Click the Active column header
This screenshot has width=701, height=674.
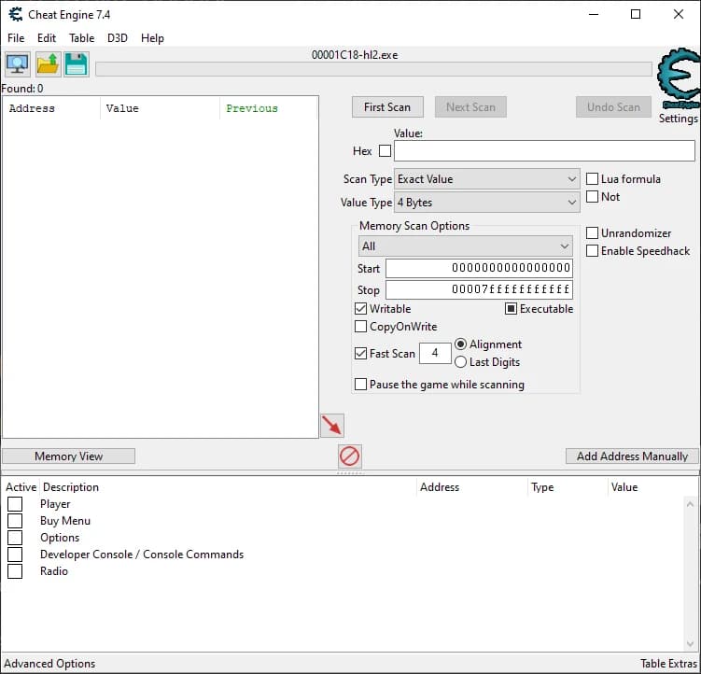click(x=21, y=487)
